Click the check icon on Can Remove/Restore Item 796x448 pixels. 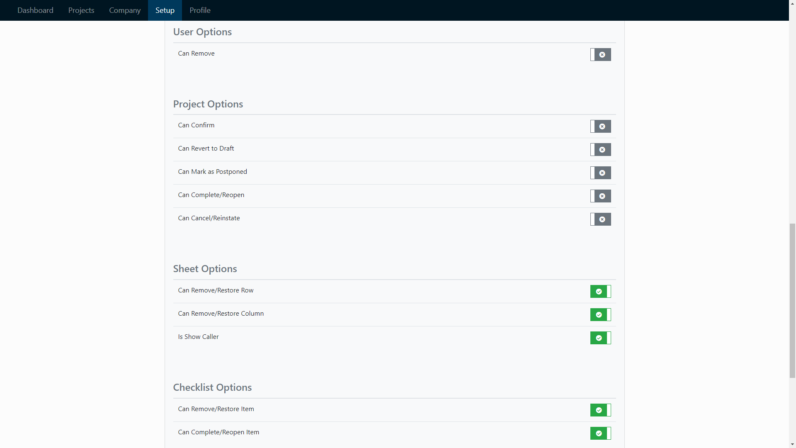point(599,410)
